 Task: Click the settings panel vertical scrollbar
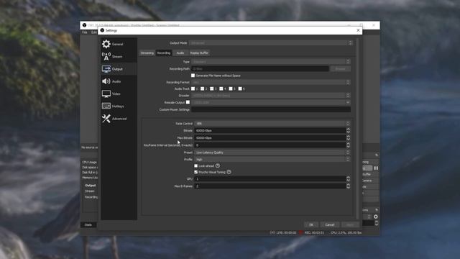(357, 129)
